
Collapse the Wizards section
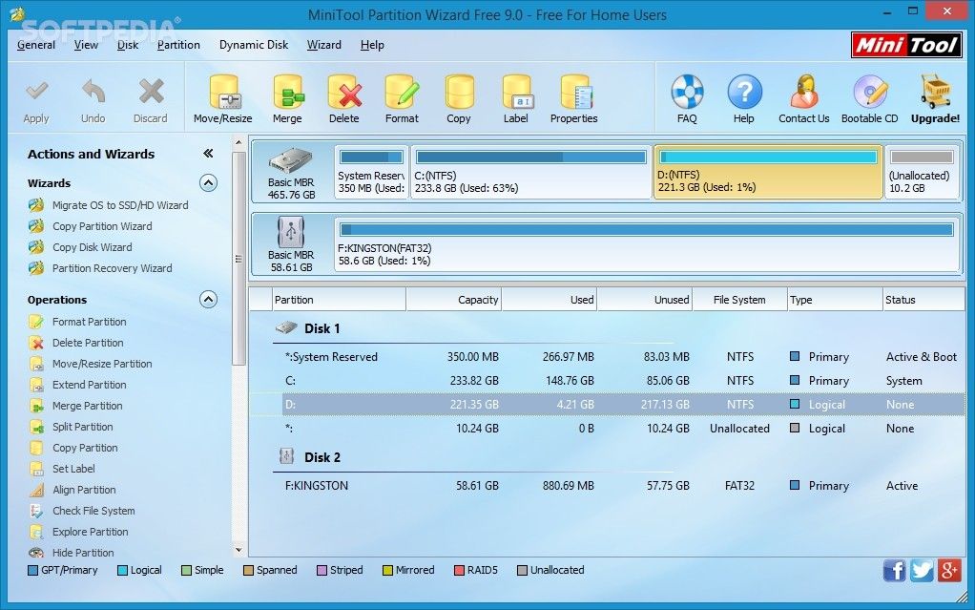(x=208, y=183)
